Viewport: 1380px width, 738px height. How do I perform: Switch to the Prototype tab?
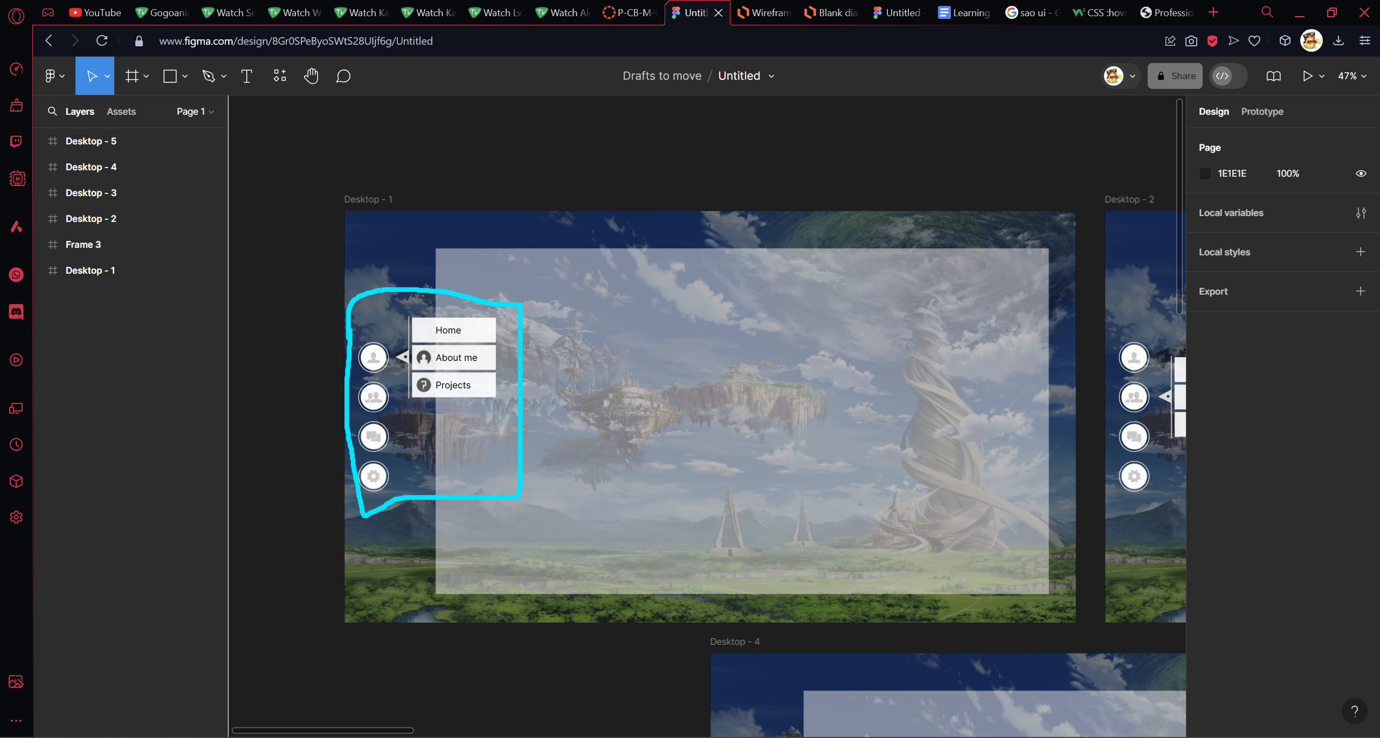[1262, 112]
